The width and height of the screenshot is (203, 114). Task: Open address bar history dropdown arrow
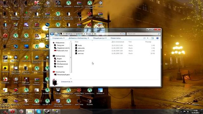pyautogui.click(x=121, y=34)
